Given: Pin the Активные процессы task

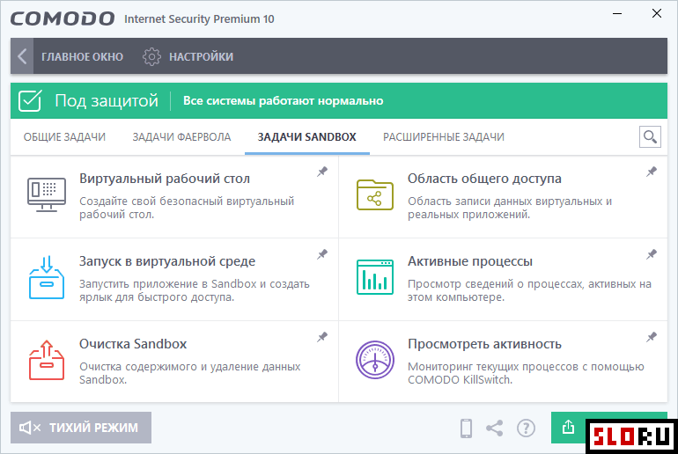Looking at the screenshot, I should click(652, 254).
